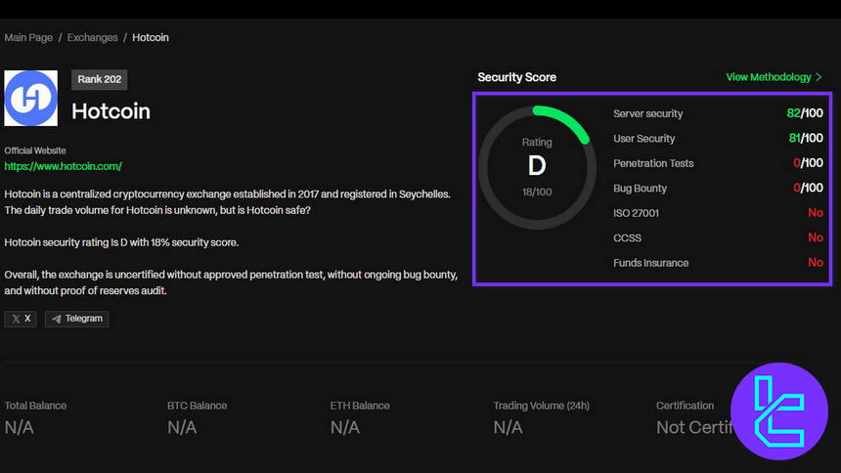Select the Official Website label
The width and height of the screenshot is (841, 473).
click(35, 150)
